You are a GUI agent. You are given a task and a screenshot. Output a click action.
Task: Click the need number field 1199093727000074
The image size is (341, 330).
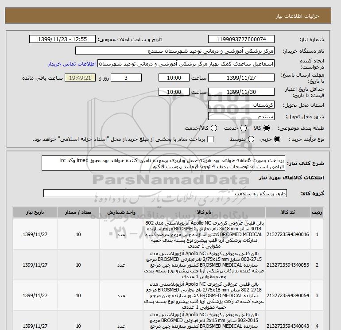(x=241, y=39)
